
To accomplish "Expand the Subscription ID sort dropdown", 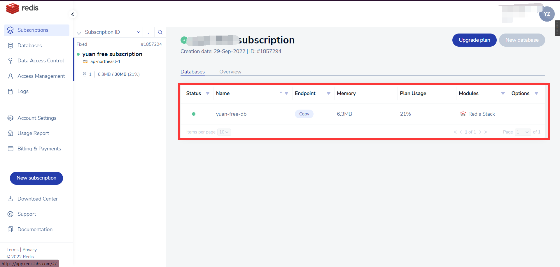I will [138, 32].
